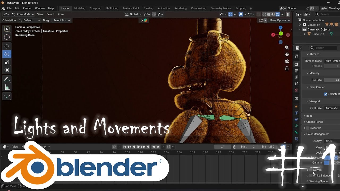The width and height of the screenshot is (340, 191).
Task: Toggle show overlays button
Action: pos(241,14)
